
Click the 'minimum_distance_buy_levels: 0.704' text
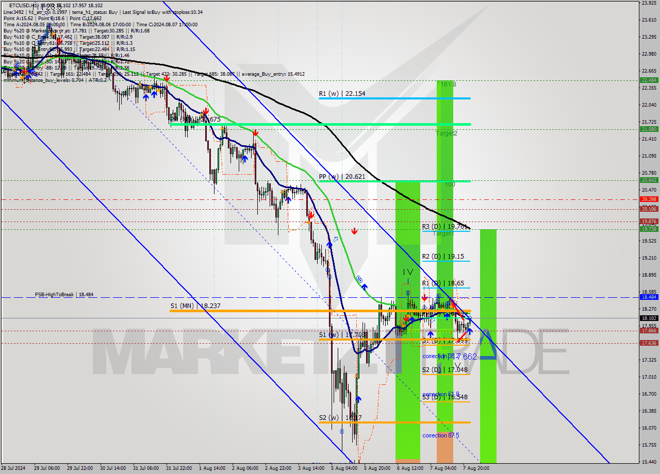click(x=44, y=80)
